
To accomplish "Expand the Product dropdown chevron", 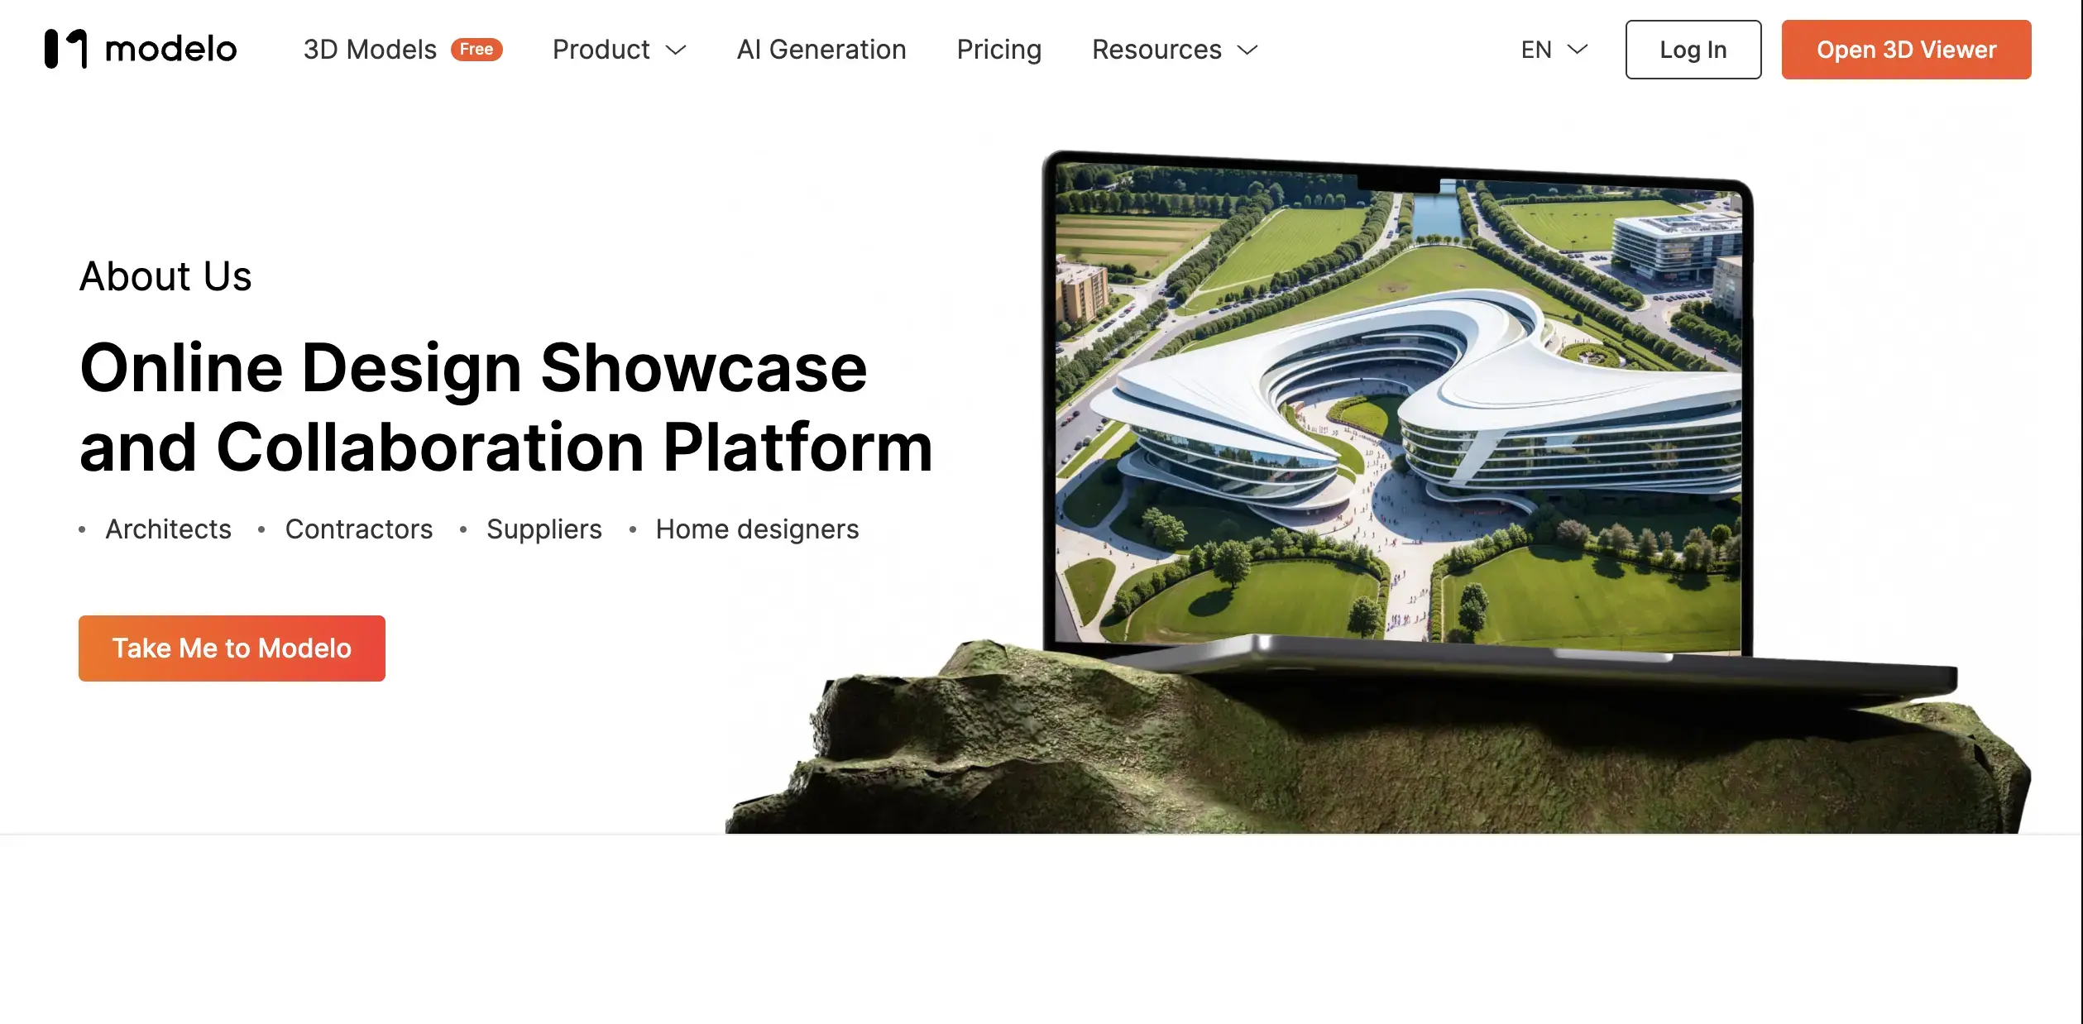I will tap(677, 50).
